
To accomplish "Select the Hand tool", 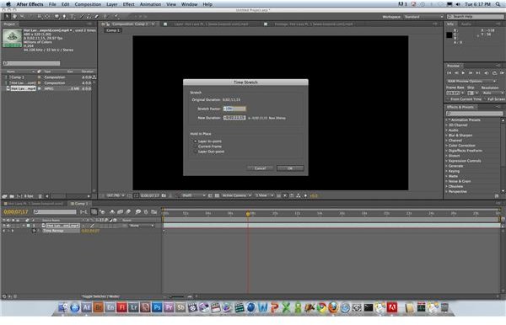I will coord(14,17).
